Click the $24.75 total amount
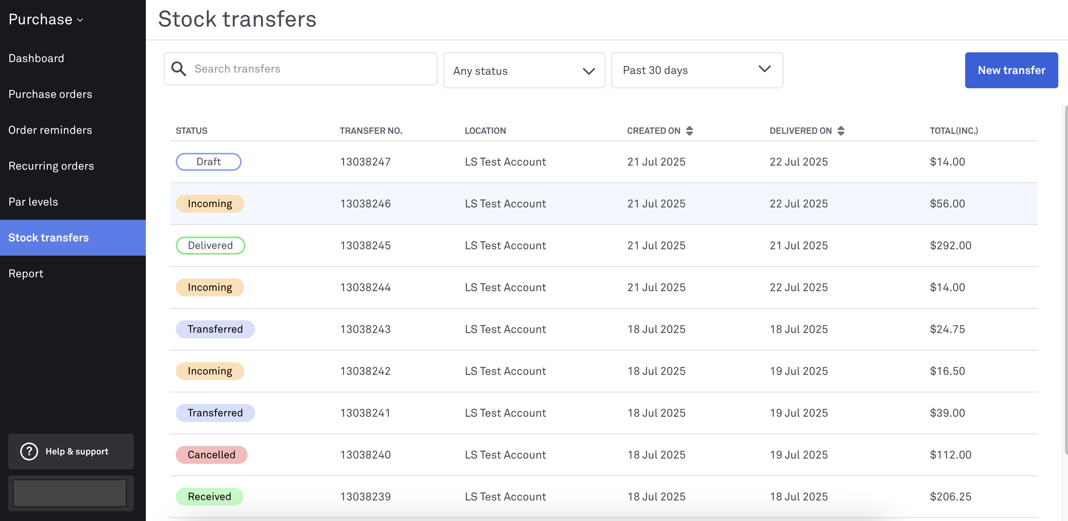 point(947,330)
